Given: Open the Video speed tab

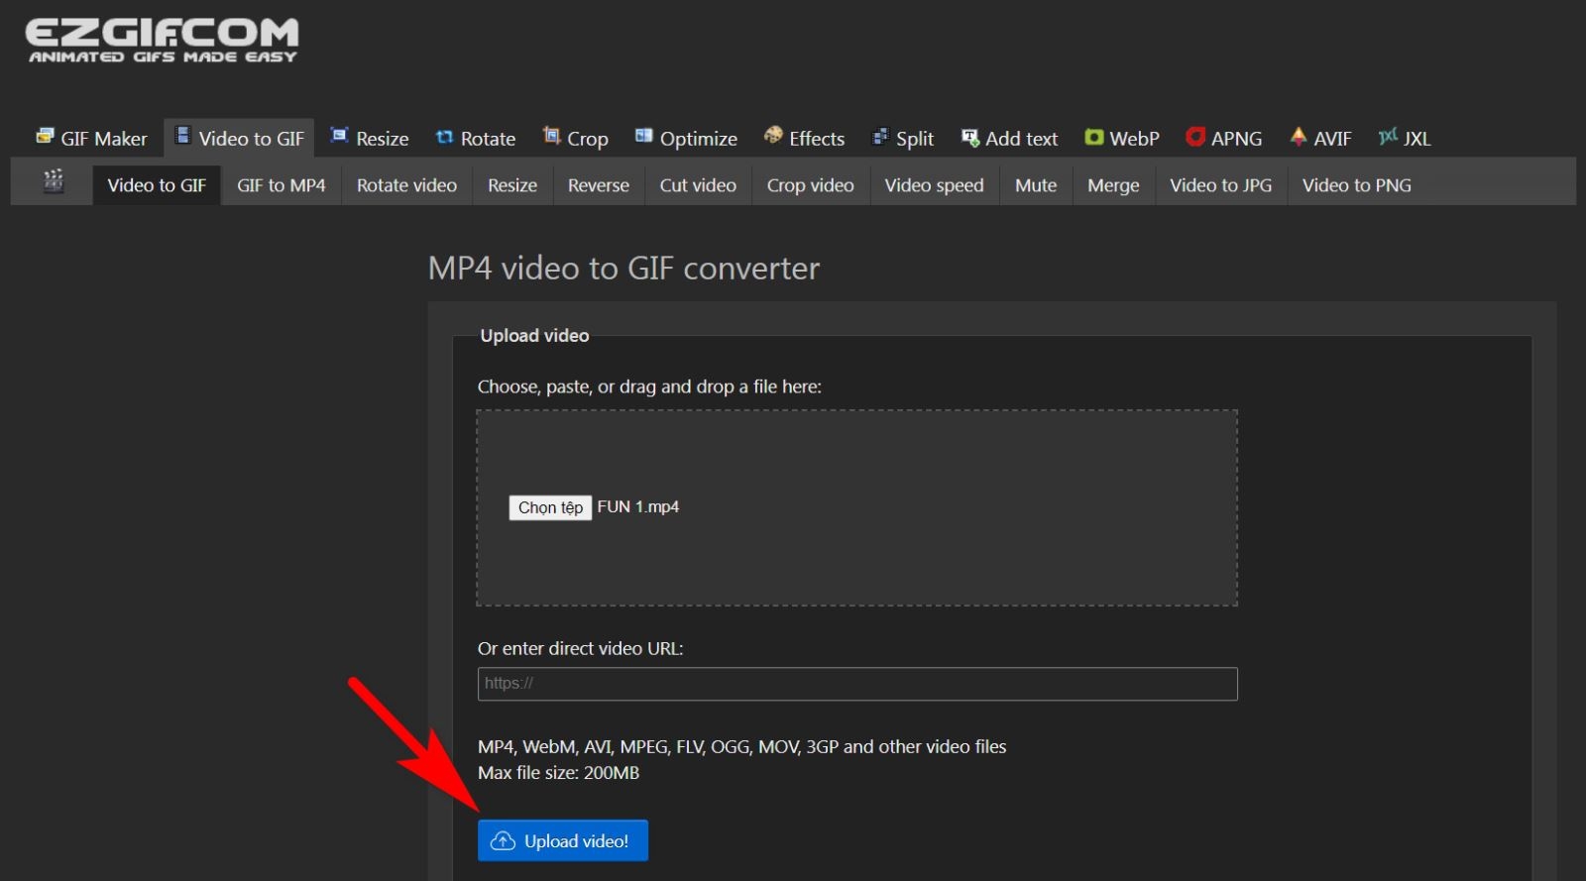Looking at the screenshot, I should (934, 185).
